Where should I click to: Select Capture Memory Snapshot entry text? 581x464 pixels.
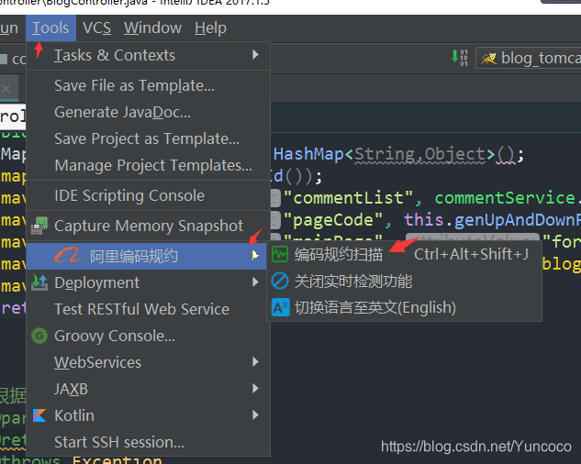coord(149,226)
